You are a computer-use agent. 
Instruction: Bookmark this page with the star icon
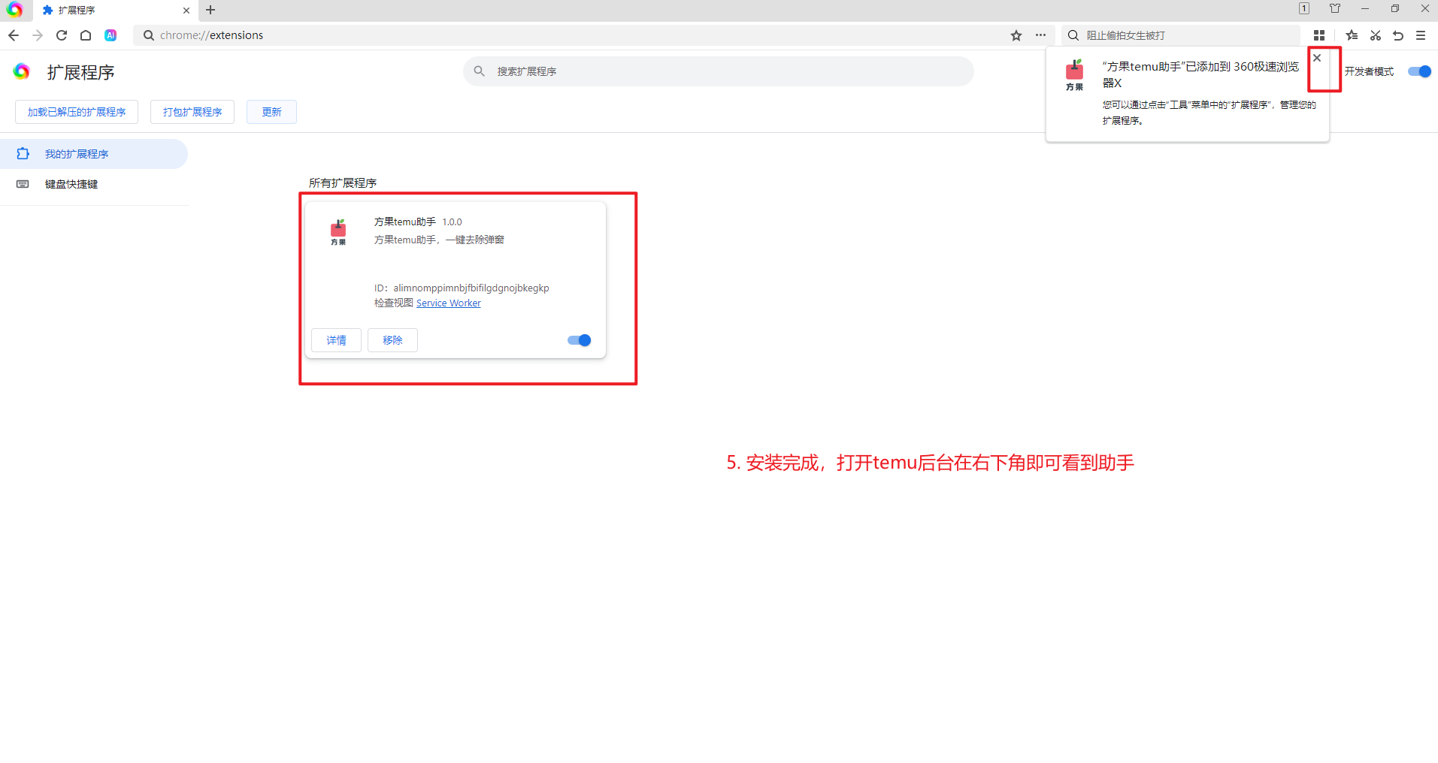(x=1016, y=35)
